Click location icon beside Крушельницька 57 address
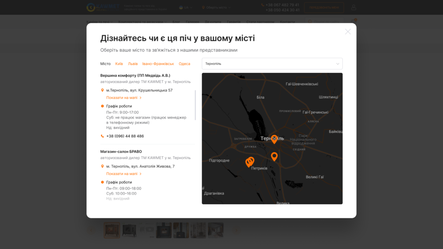 (102, 90)
